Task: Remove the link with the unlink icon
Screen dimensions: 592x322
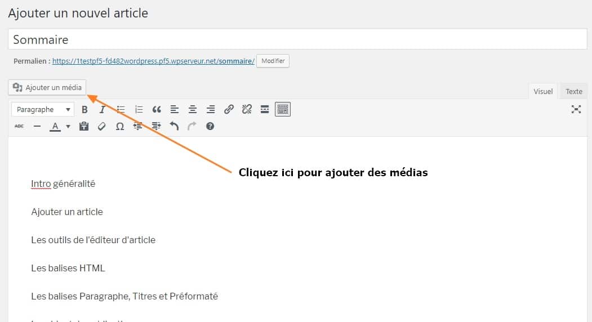Action: (x=247, y=109)
